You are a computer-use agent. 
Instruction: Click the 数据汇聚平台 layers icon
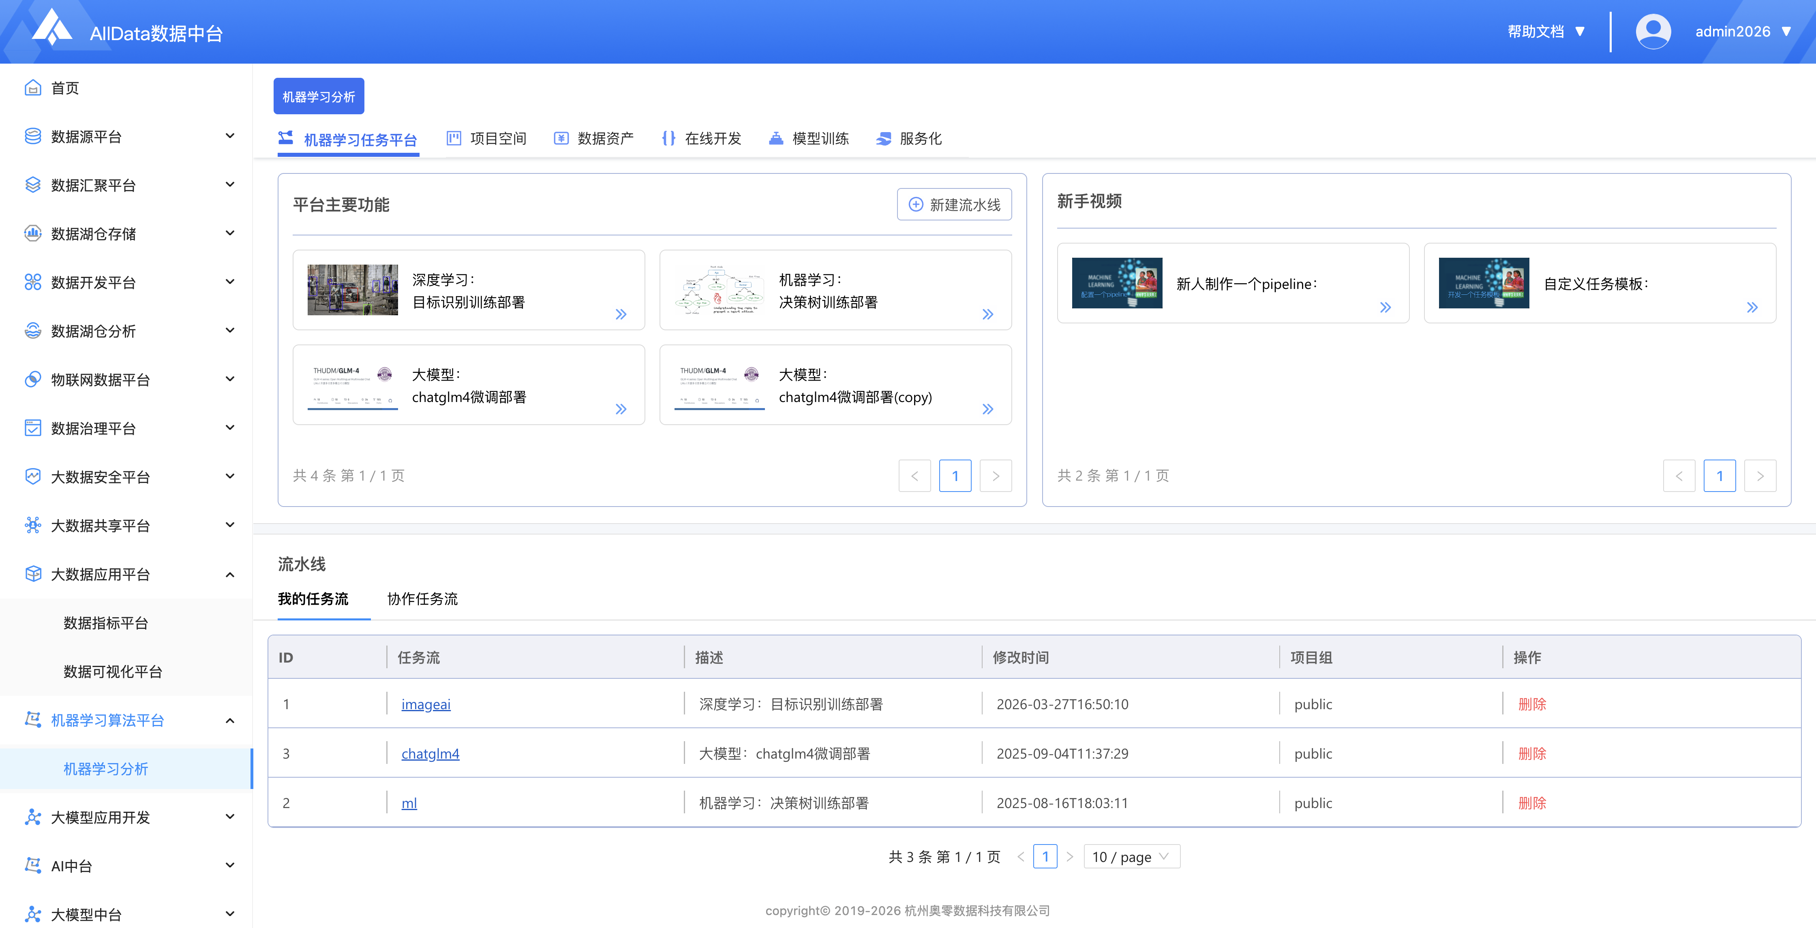point(32,185)
